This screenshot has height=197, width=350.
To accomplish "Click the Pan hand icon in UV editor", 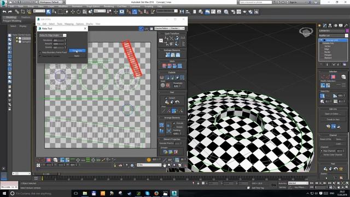I will (x=165, y=165).
